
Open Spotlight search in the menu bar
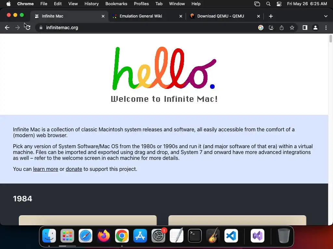pos(268,4)
